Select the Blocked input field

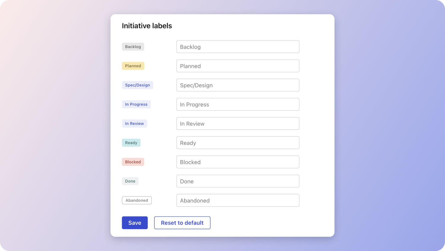pyautogui.click(x=238, y=162)
